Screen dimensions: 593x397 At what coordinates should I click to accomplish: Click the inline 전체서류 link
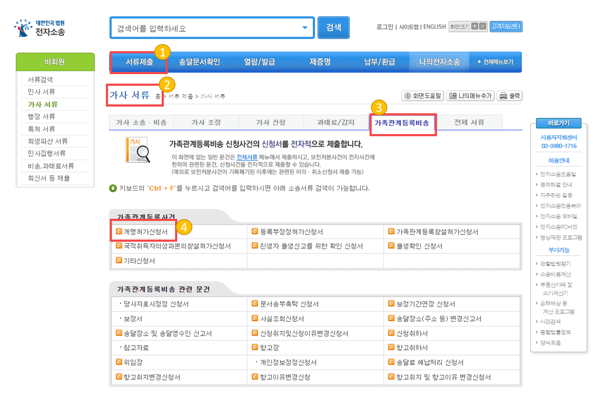(x=247, y=157)
